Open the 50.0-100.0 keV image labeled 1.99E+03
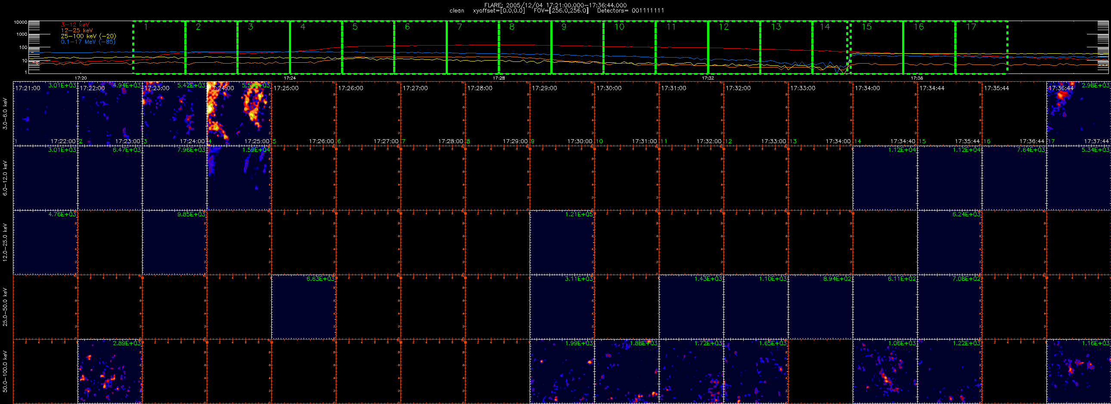The image size is (1111, 404). [562, 371]
